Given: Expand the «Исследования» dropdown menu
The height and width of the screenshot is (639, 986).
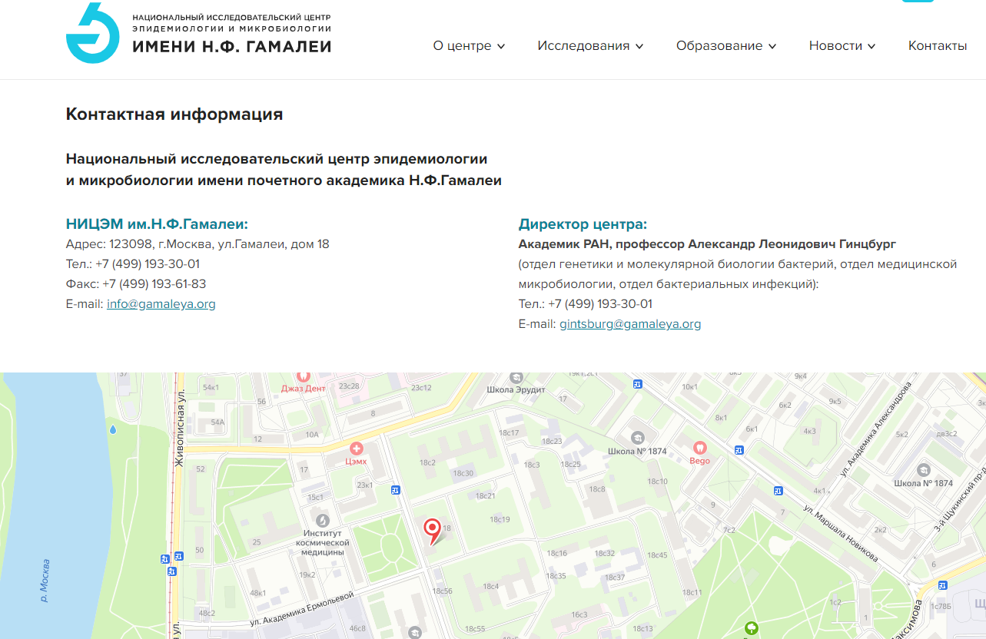Looking at the screenshot, I should (x=590, y=46).
